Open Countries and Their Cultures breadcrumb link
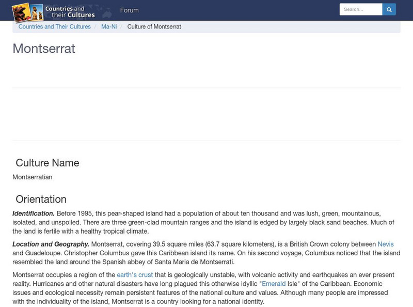This screenshot has height=307, width=413. pos(55,27)
